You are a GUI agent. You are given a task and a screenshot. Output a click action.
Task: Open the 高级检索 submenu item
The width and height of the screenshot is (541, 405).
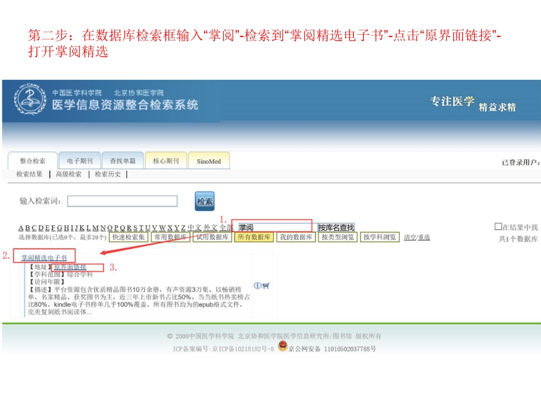point(68,174)
